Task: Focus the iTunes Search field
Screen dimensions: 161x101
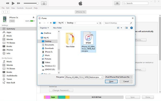Action: [x=135, y=3]
